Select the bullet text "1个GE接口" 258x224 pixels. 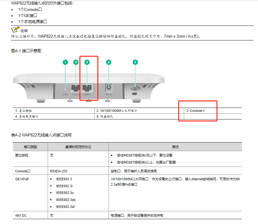pos(28,16)
